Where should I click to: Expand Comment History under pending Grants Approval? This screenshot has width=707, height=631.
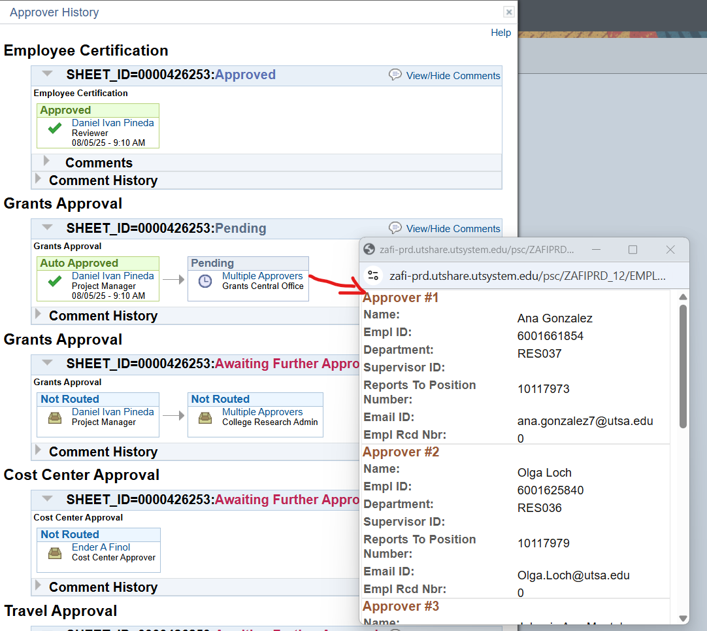(x=38, y=314)
